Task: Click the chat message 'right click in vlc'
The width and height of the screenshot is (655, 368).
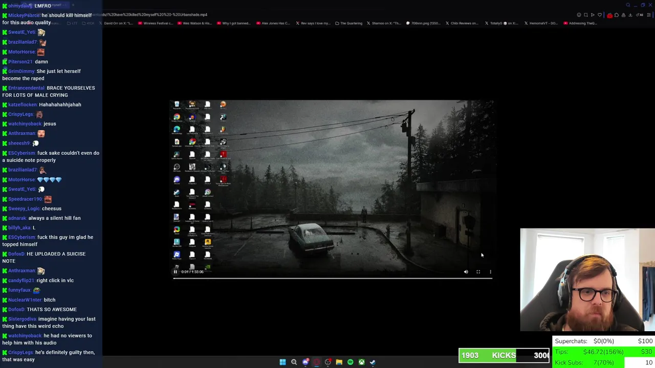Action: [55, 281]
